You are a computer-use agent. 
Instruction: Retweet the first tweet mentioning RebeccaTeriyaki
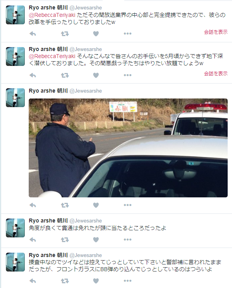pos(65,34)
